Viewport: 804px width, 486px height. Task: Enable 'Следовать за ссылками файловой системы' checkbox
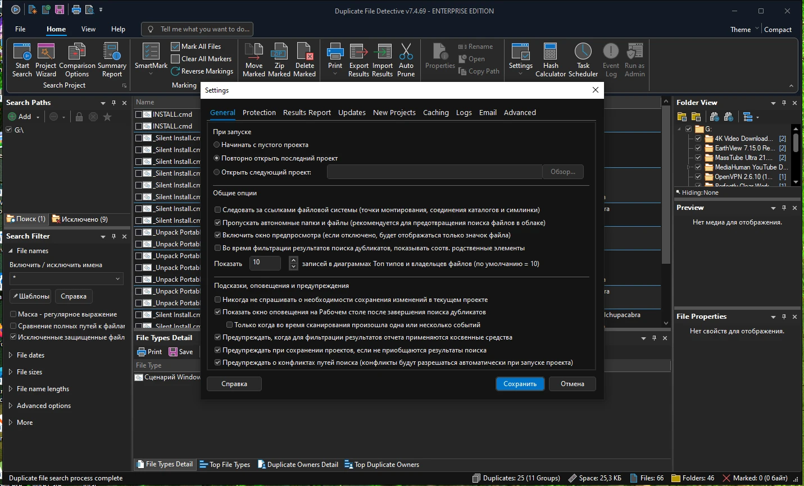217,210
